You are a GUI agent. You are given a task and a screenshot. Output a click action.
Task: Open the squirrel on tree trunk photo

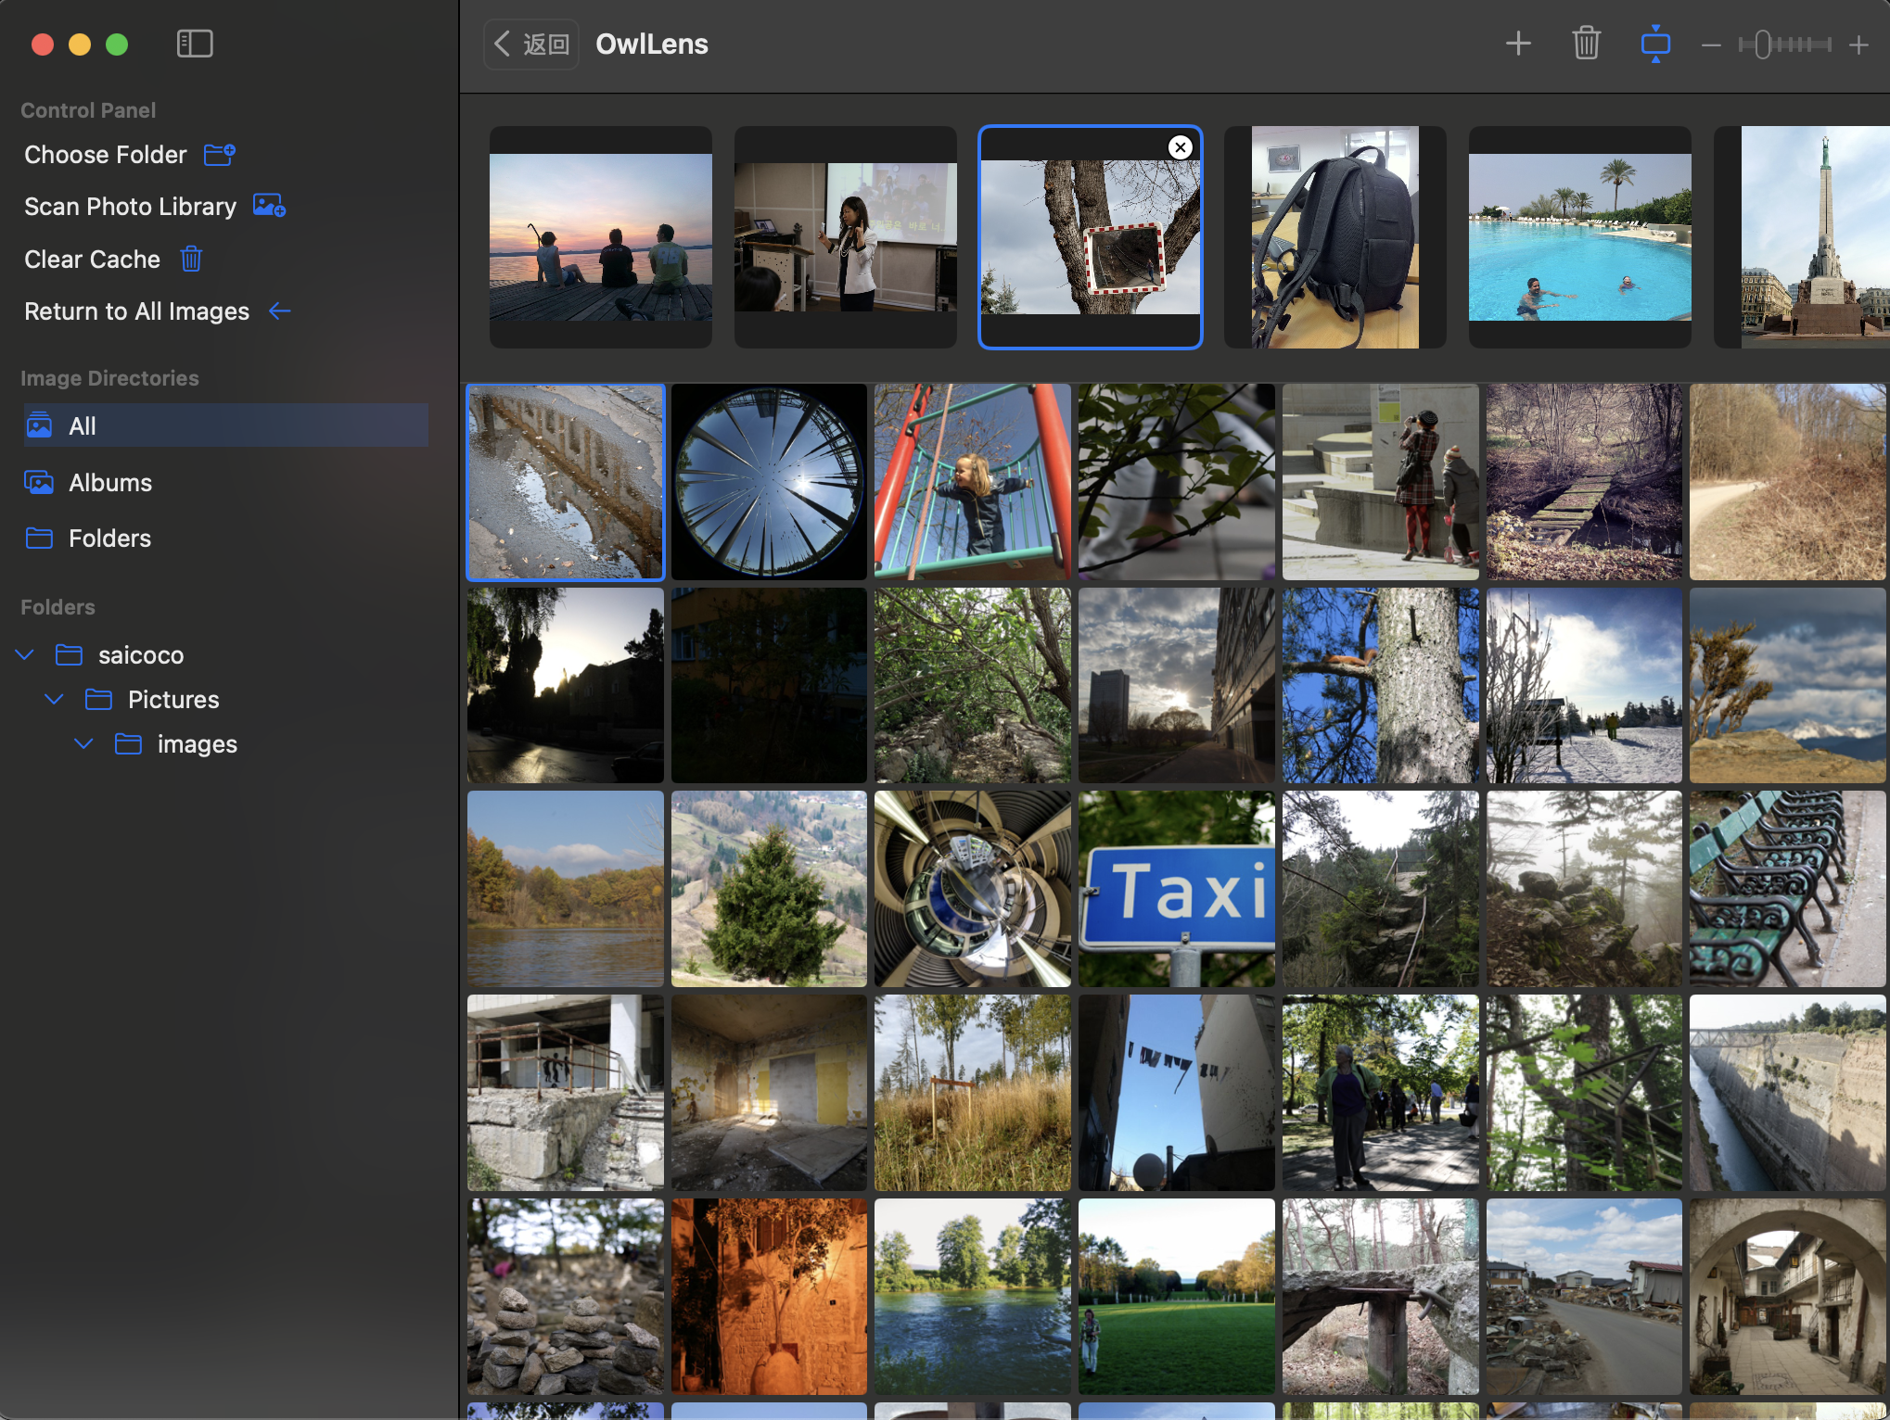(x=1381, y=686)
